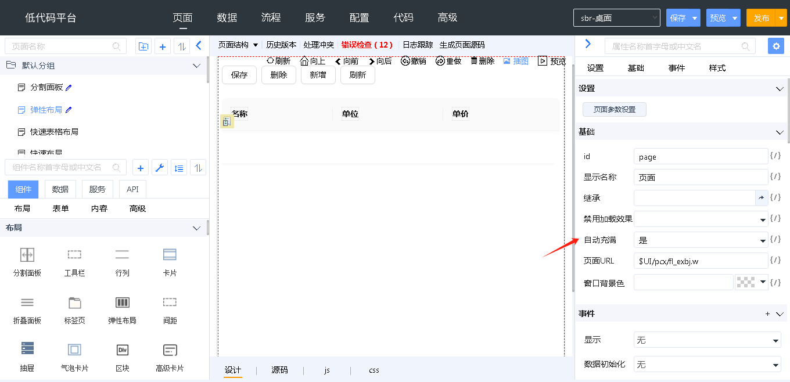Collapse the 默认分组 group
The image size is (790, 382).
(196, 66)
